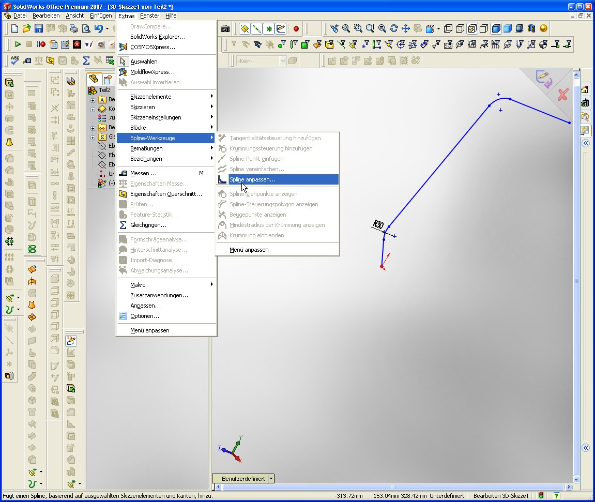
Task: Click Menü anpassen in Spline submenu
Action: [278, 250]
